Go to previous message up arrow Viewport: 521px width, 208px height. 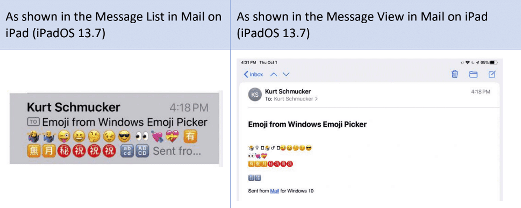pos(274,74)
